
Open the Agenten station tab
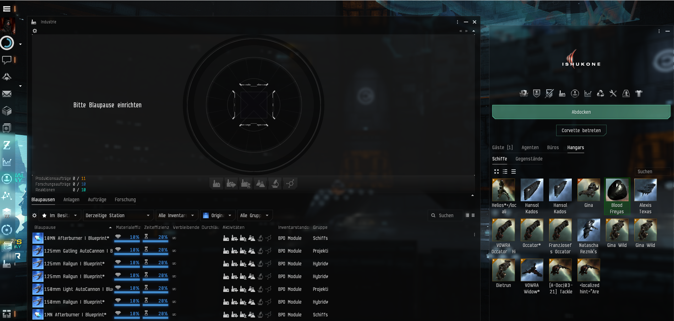coord(530,147)
